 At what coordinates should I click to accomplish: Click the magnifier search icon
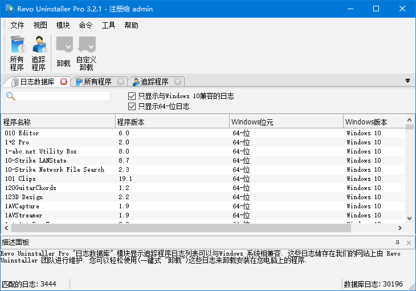pos(11,96)
